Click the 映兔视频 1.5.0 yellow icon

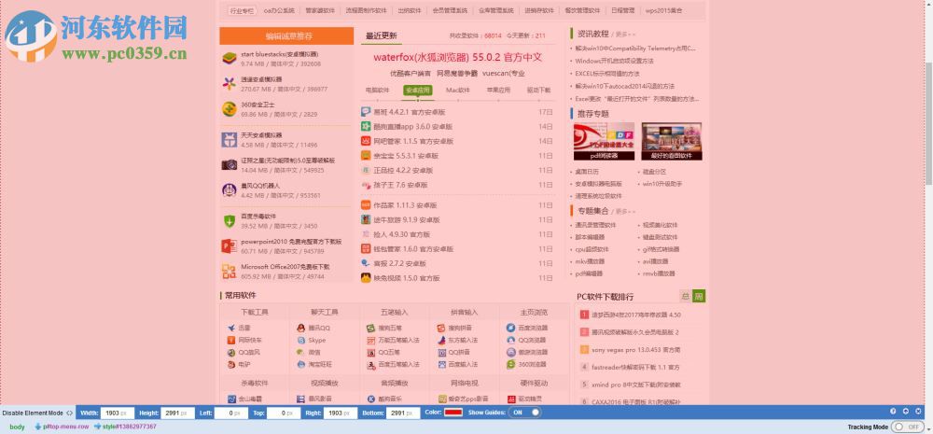(366, 278)
